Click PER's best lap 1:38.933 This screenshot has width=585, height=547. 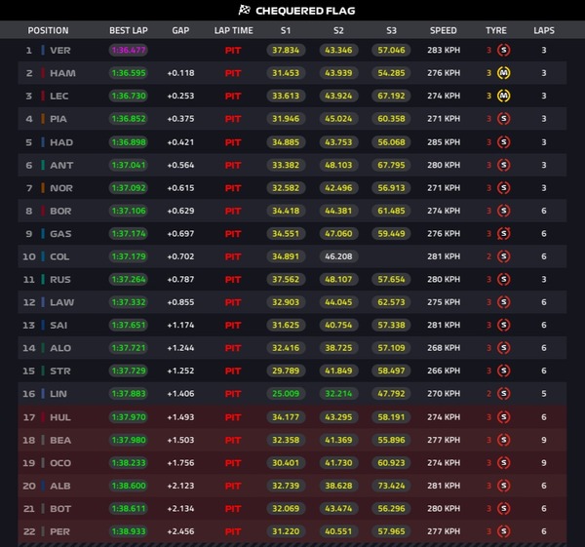point(129,531)
